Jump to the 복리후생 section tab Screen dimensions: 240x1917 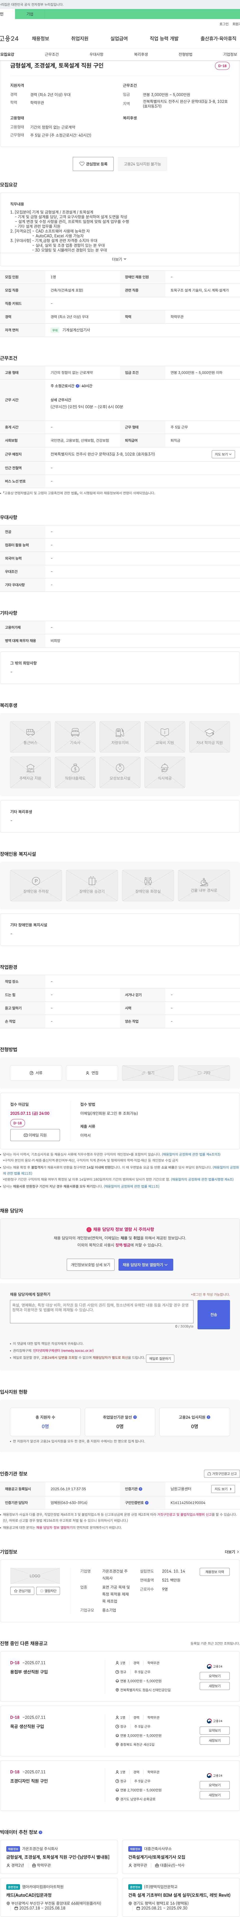[141, 54]
